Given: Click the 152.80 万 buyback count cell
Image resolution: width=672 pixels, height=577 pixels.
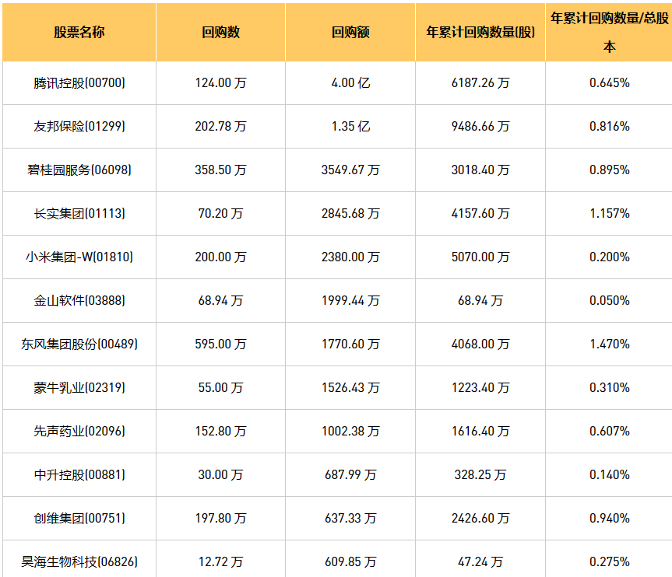Looking at the screenshot, I should click(x=220, y=431).
